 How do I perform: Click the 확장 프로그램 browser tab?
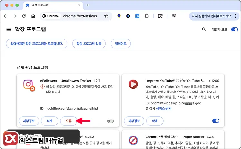[52, 5]
